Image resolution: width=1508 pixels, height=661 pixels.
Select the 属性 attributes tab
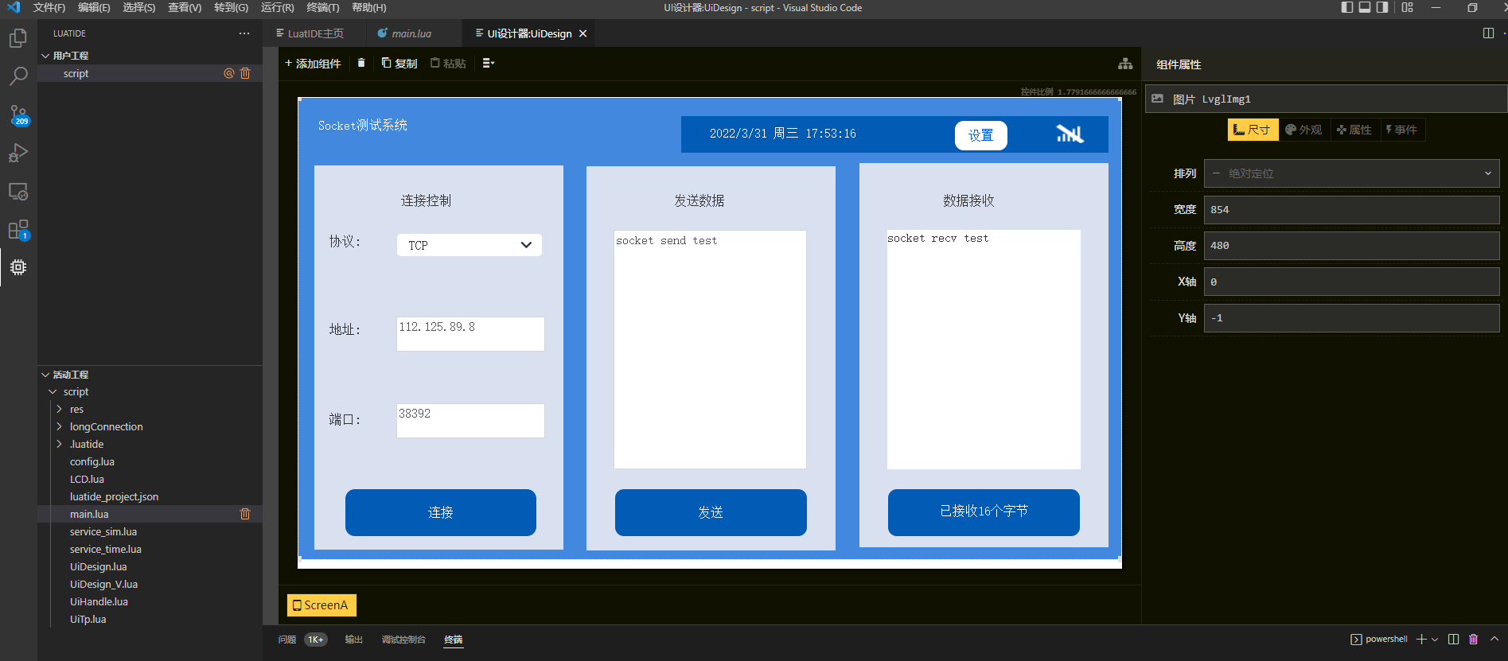coord(1354,130)
